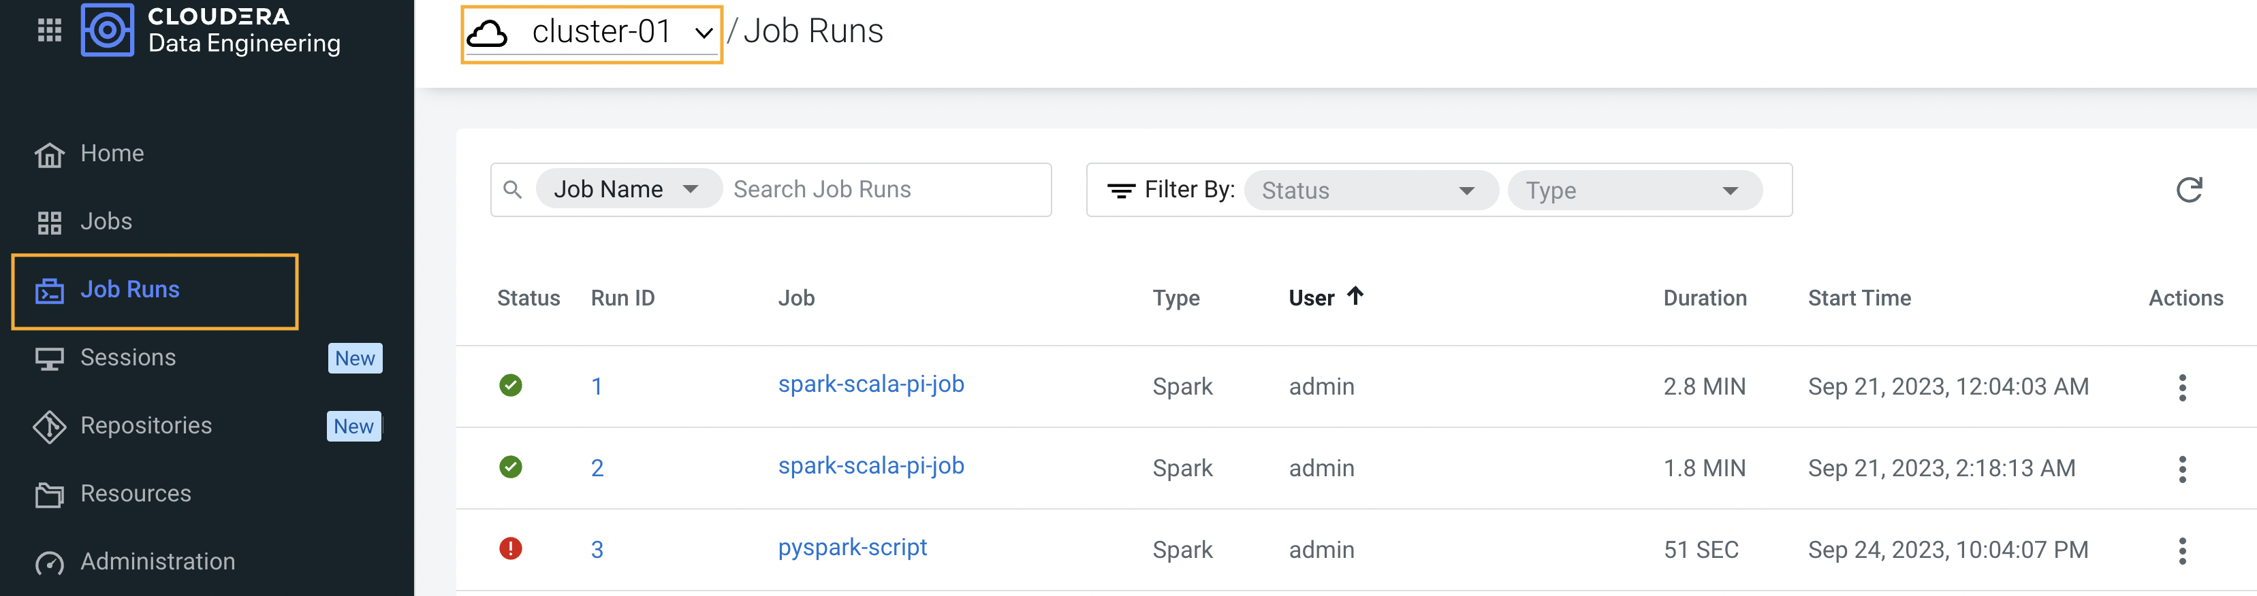Screen dimensions: 2257x596
Task: Navigate to Sessions in the sidebar
Action: click(x=128, y=358)
